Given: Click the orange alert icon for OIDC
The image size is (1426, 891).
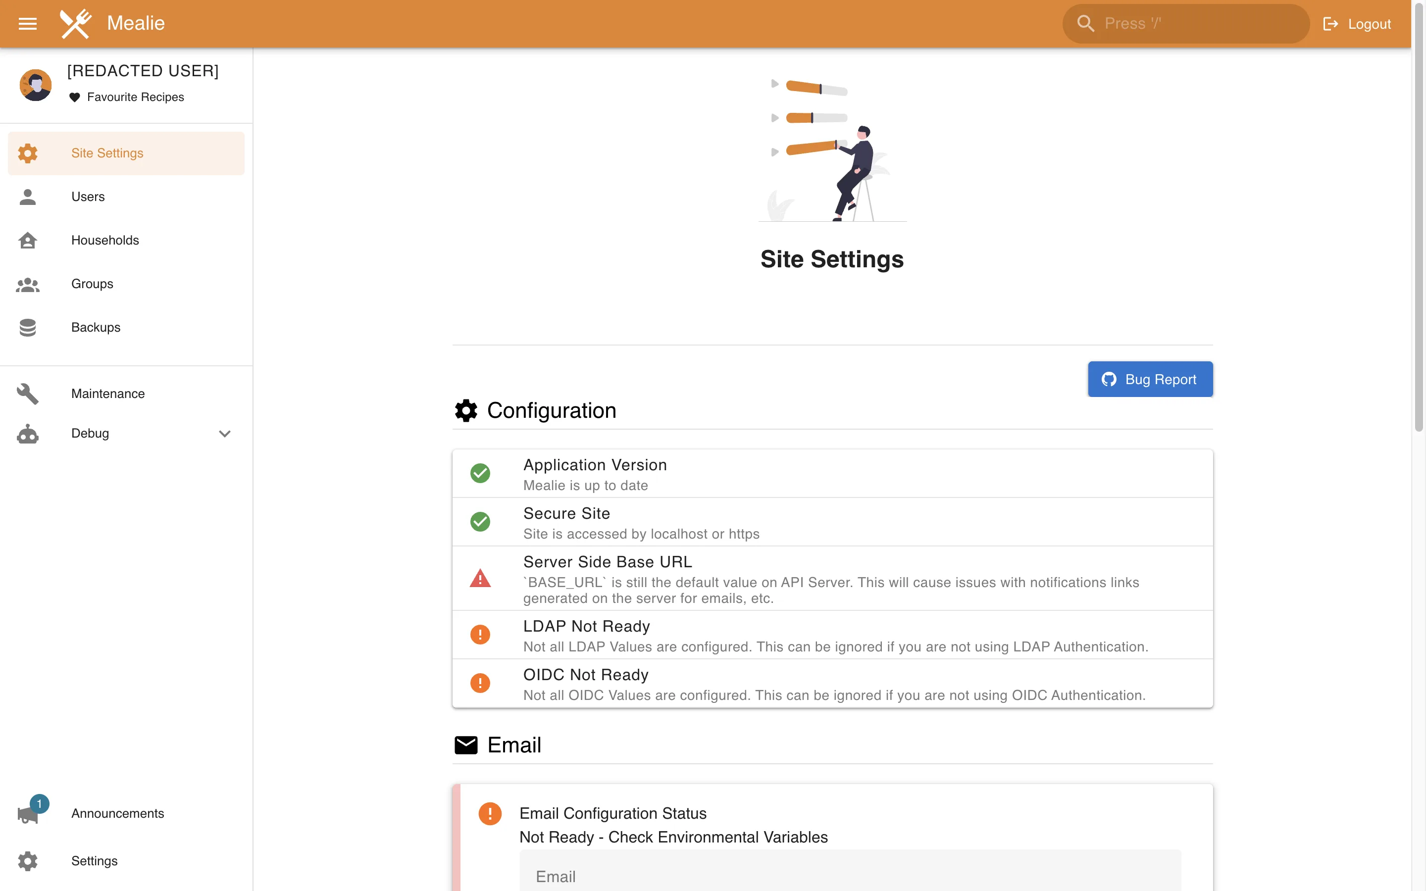Looking at the screenshot, I should coord(480,683).
